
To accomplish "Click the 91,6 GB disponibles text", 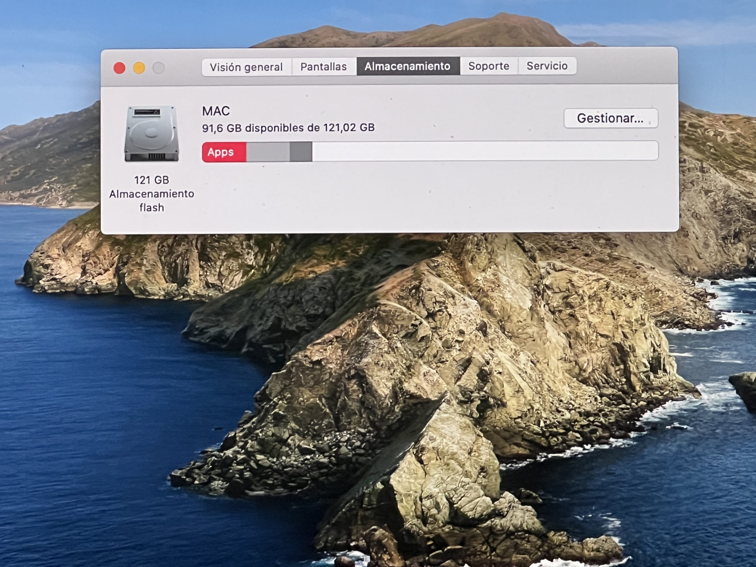I will [x=288, y=128].
